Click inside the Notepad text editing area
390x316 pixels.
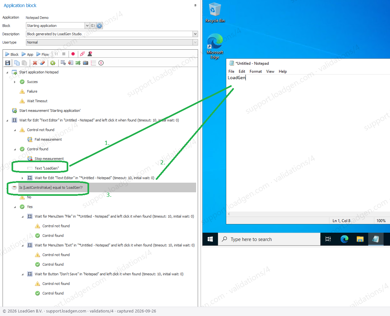pos(308,143)
